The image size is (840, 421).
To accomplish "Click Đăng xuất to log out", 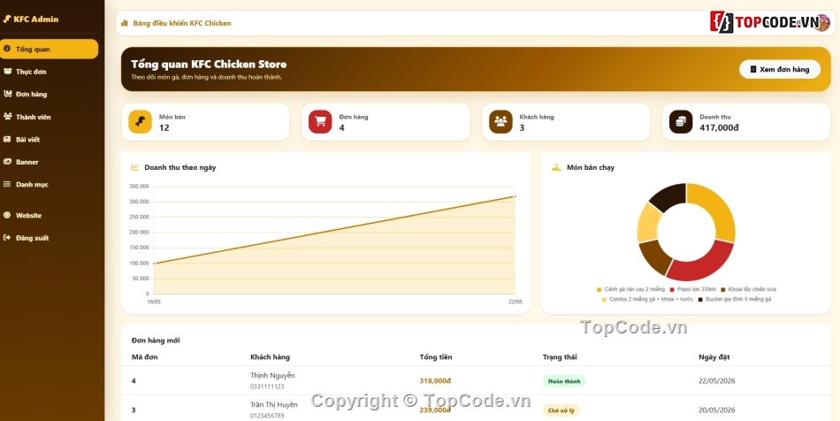I will tap(50, 238).
